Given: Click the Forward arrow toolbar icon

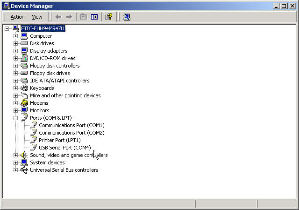Looking at the screenshot, I should tap(69, 17).
